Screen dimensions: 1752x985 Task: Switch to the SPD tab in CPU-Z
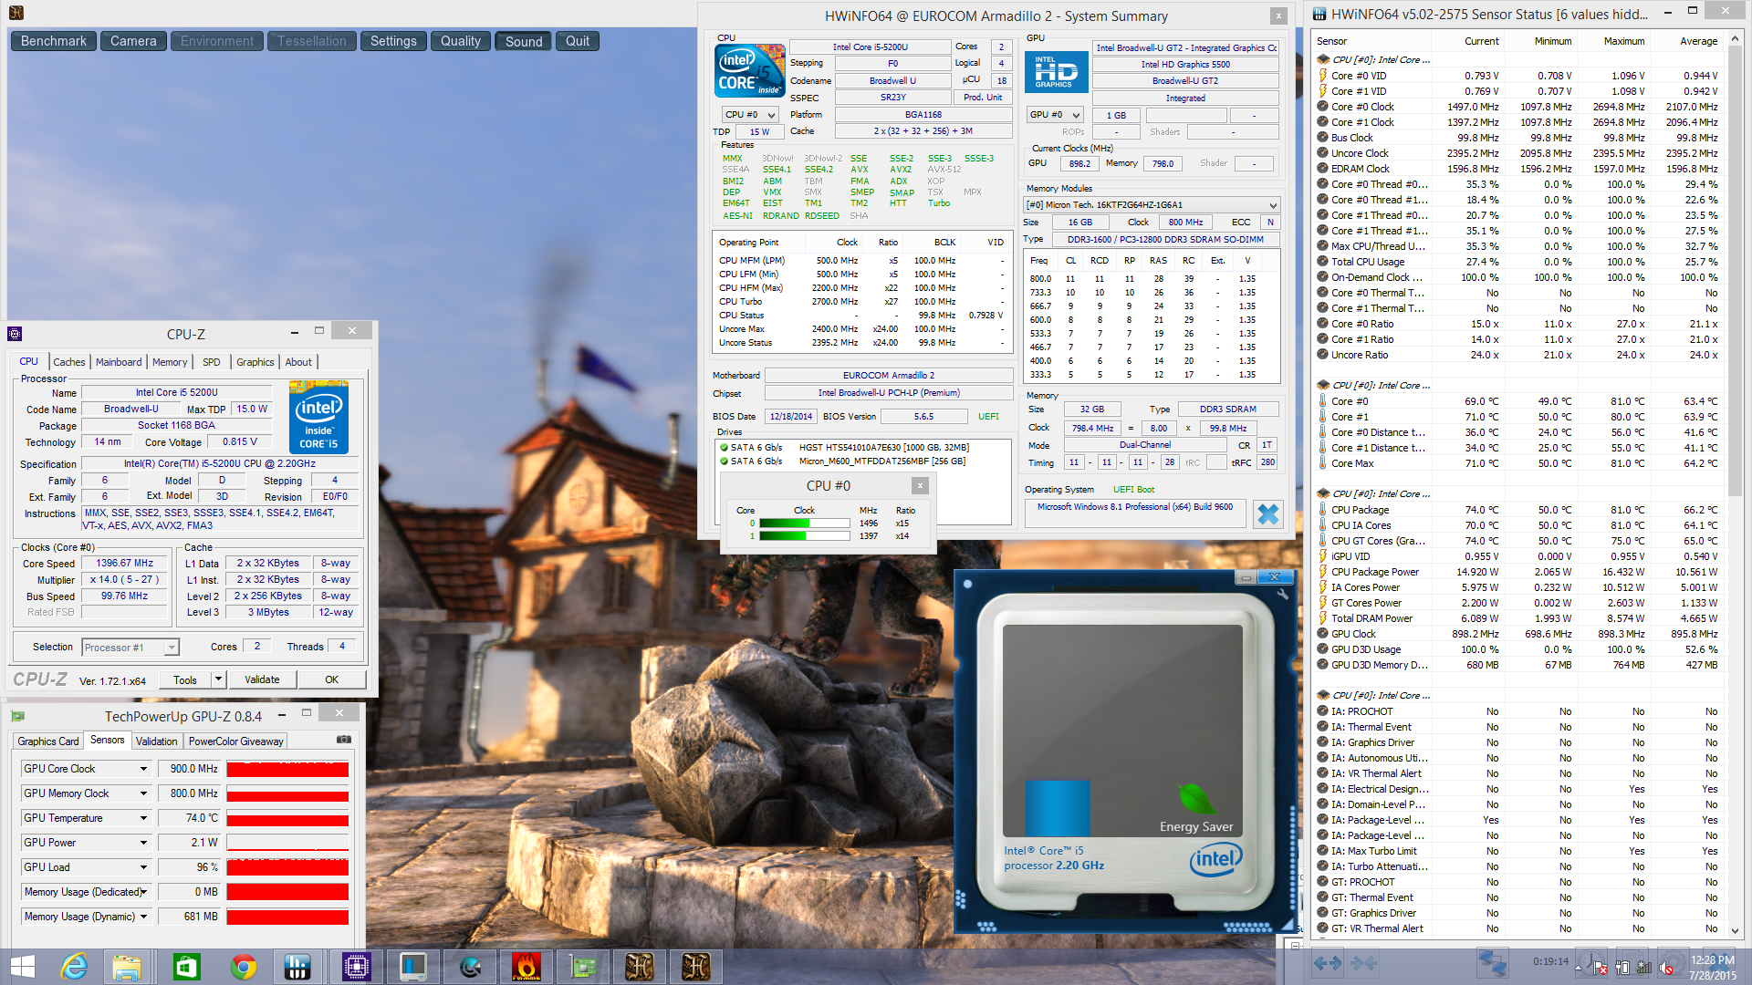(211, 362)
